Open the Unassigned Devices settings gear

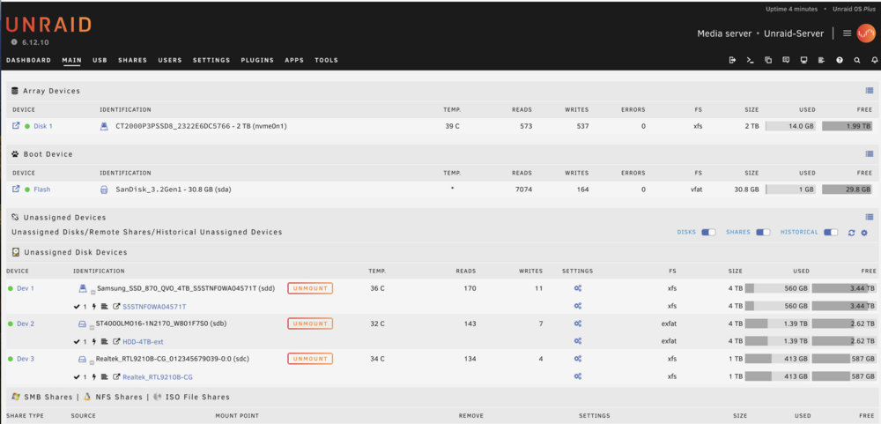coord(865,233)
